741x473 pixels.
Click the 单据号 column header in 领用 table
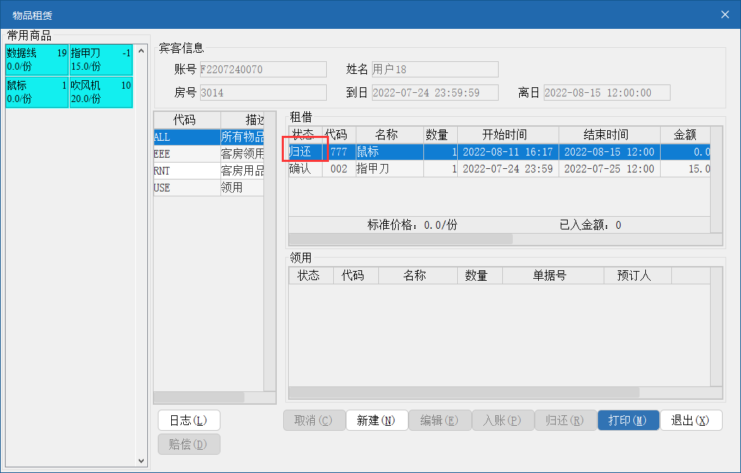553,276
